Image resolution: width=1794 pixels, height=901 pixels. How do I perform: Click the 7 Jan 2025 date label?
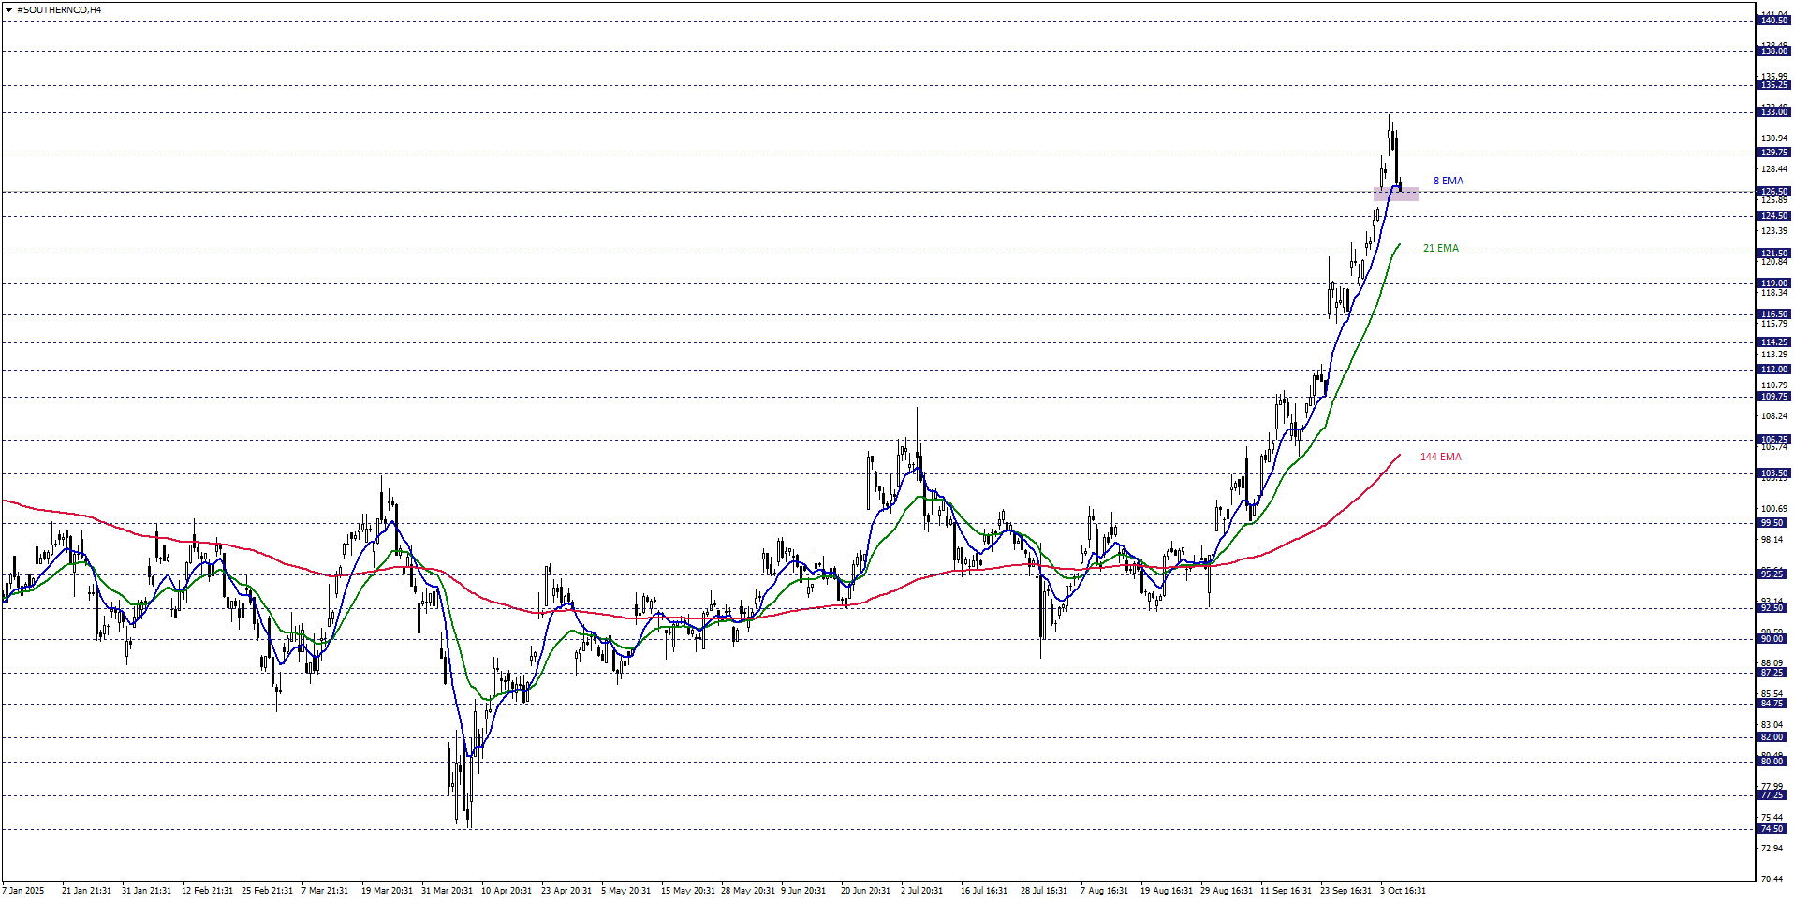click(x=23, y=891)
